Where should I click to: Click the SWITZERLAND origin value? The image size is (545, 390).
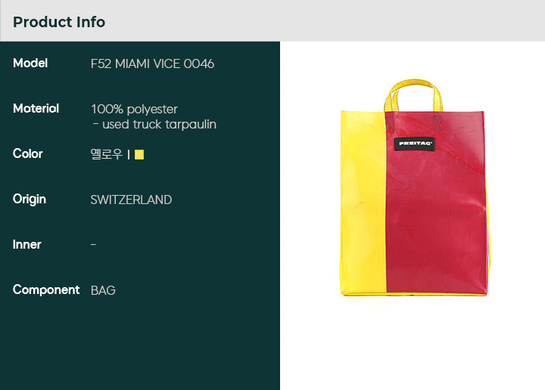131,200
